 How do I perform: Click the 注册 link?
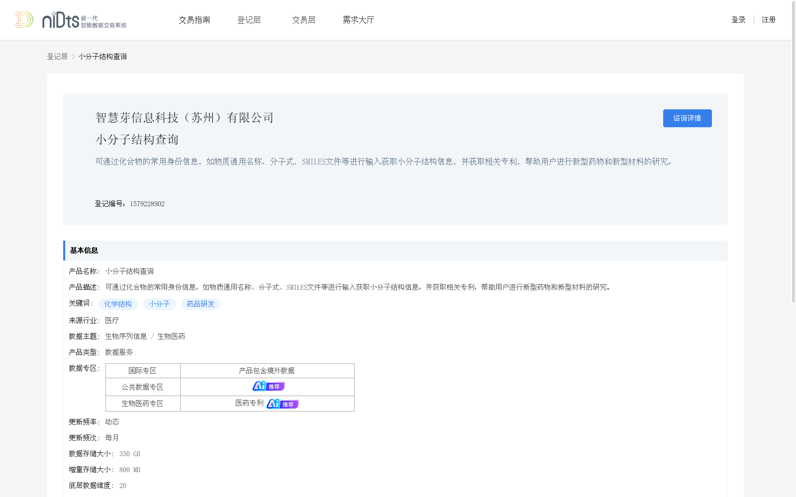point(769,20)
